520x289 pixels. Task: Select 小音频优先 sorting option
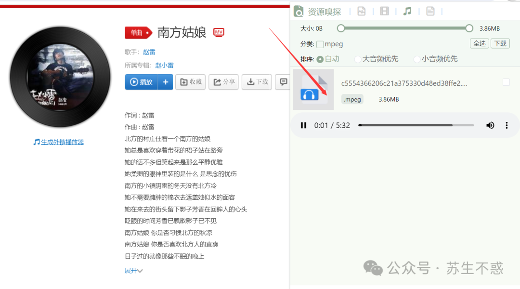click(417, 59)
